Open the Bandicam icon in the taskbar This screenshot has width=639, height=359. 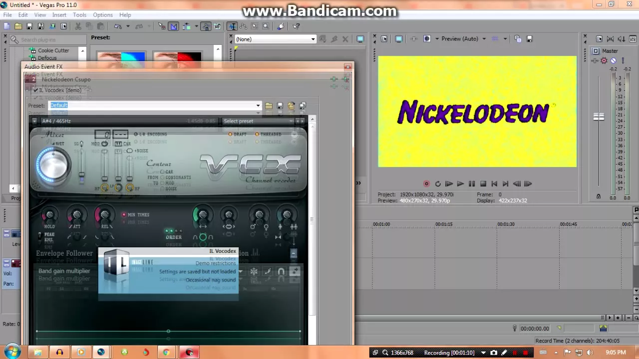[190, 353]
